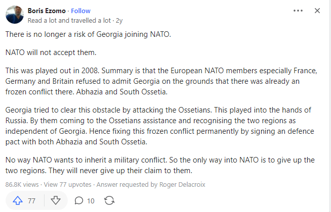Click the opening sentence about Georgia joining NATO

[x=88, y=34]
